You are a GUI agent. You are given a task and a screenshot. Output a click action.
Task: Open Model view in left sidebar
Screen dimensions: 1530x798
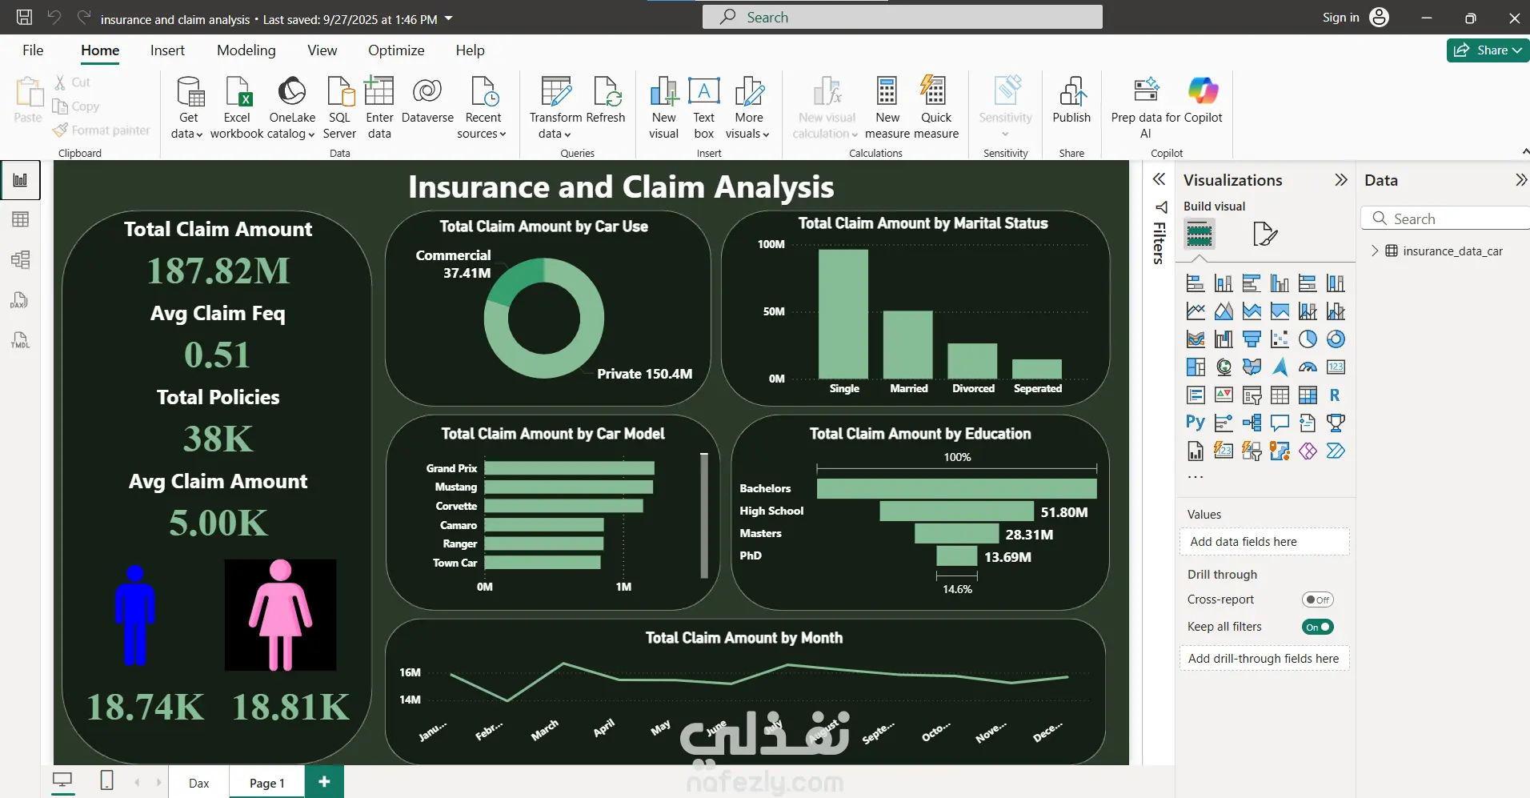(21, 259)
